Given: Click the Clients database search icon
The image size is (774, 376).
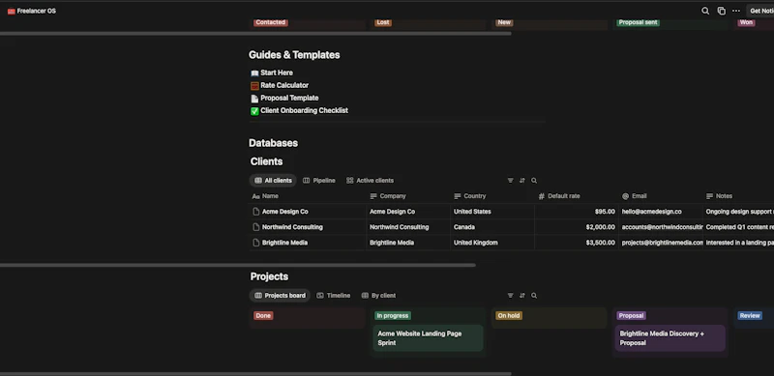Looking at the screenshot, I should tap(534, 181).
